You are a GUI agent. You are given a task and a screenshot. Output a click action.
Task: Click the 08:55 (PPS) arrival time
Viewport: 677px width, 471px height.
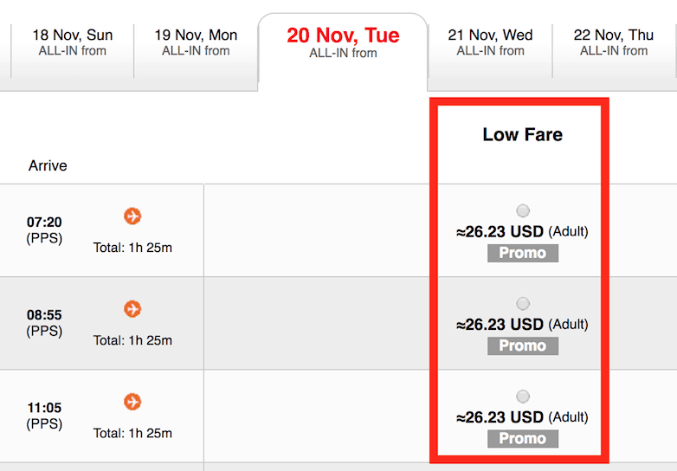(44, 322)
